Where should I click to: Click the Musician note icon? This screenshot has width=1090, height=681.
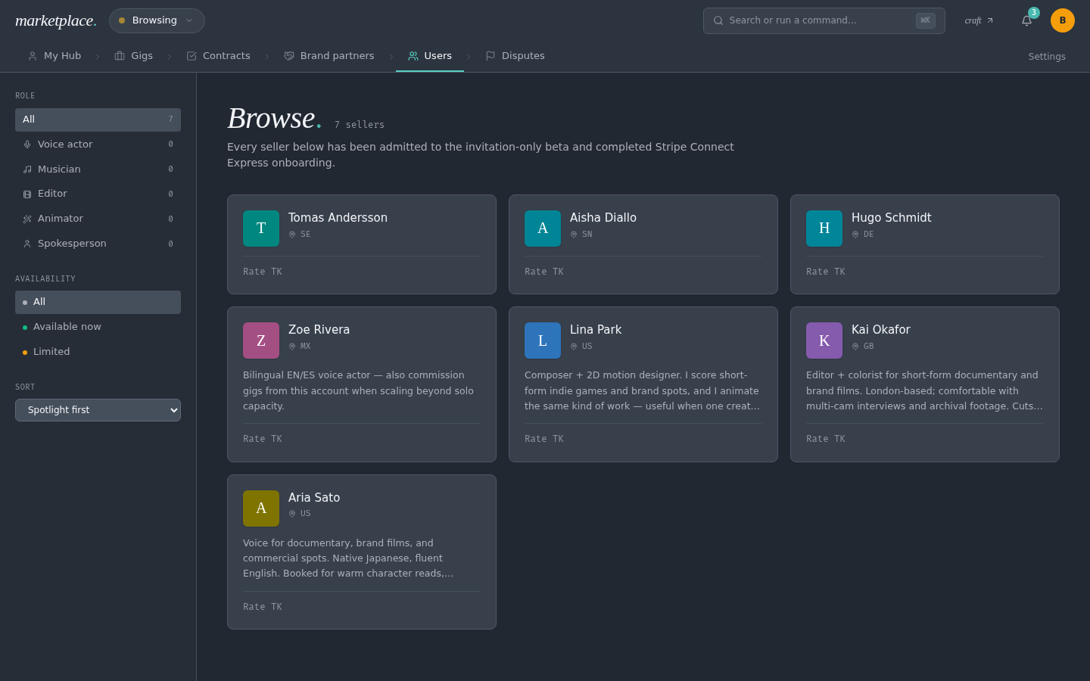(x=27, y=169)
